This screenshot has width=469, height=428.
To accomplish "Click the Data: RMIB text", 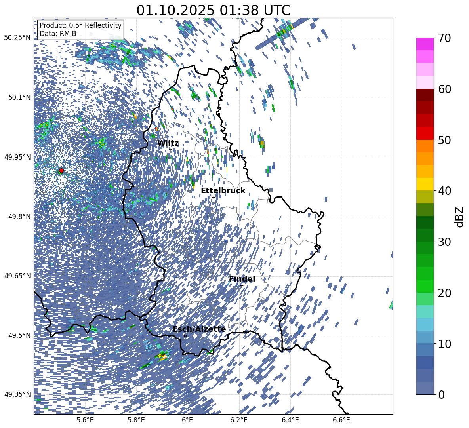I will pos(58,34).
